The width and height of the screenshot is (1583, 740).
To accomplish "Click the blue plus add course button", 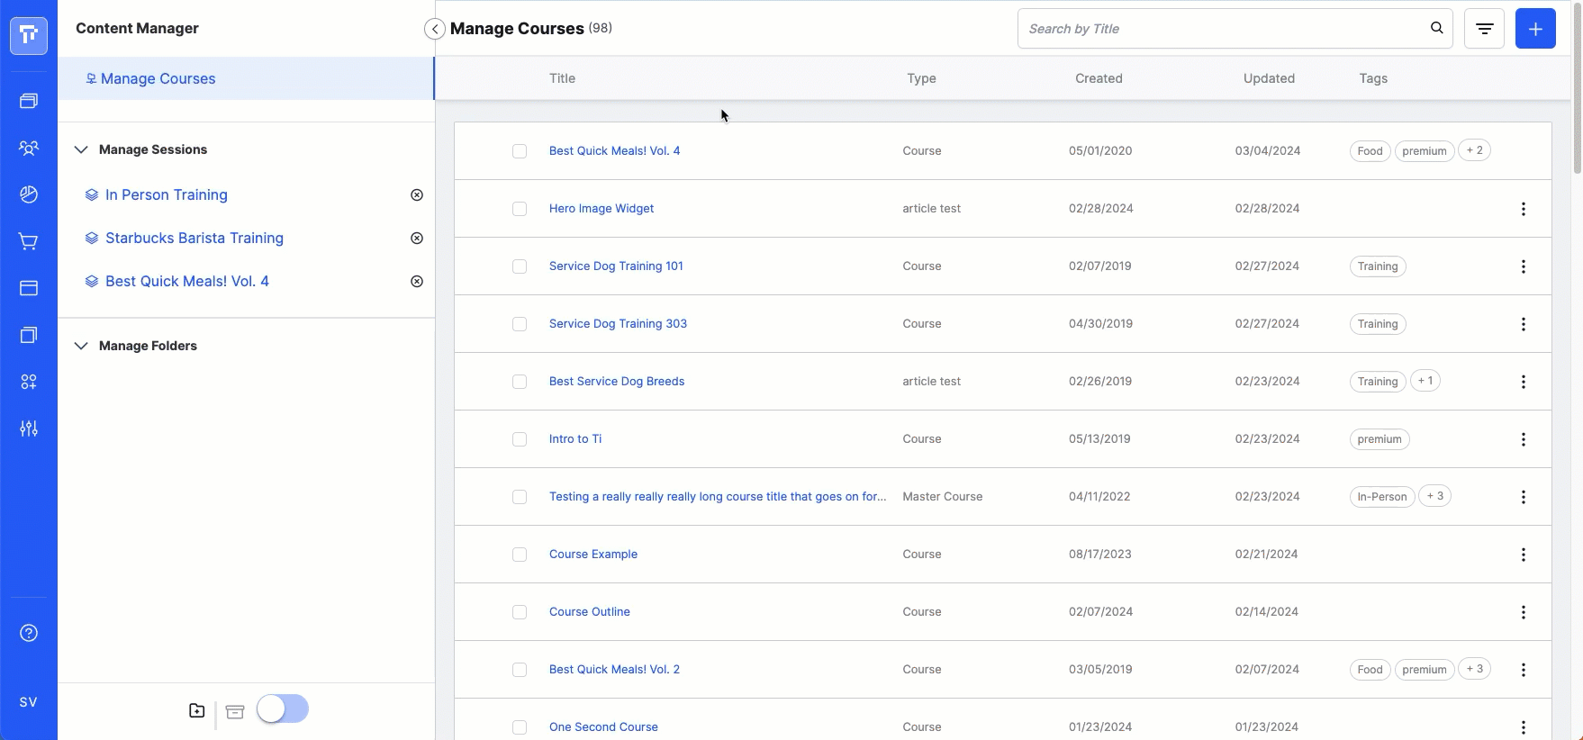I will [1535, 29].
